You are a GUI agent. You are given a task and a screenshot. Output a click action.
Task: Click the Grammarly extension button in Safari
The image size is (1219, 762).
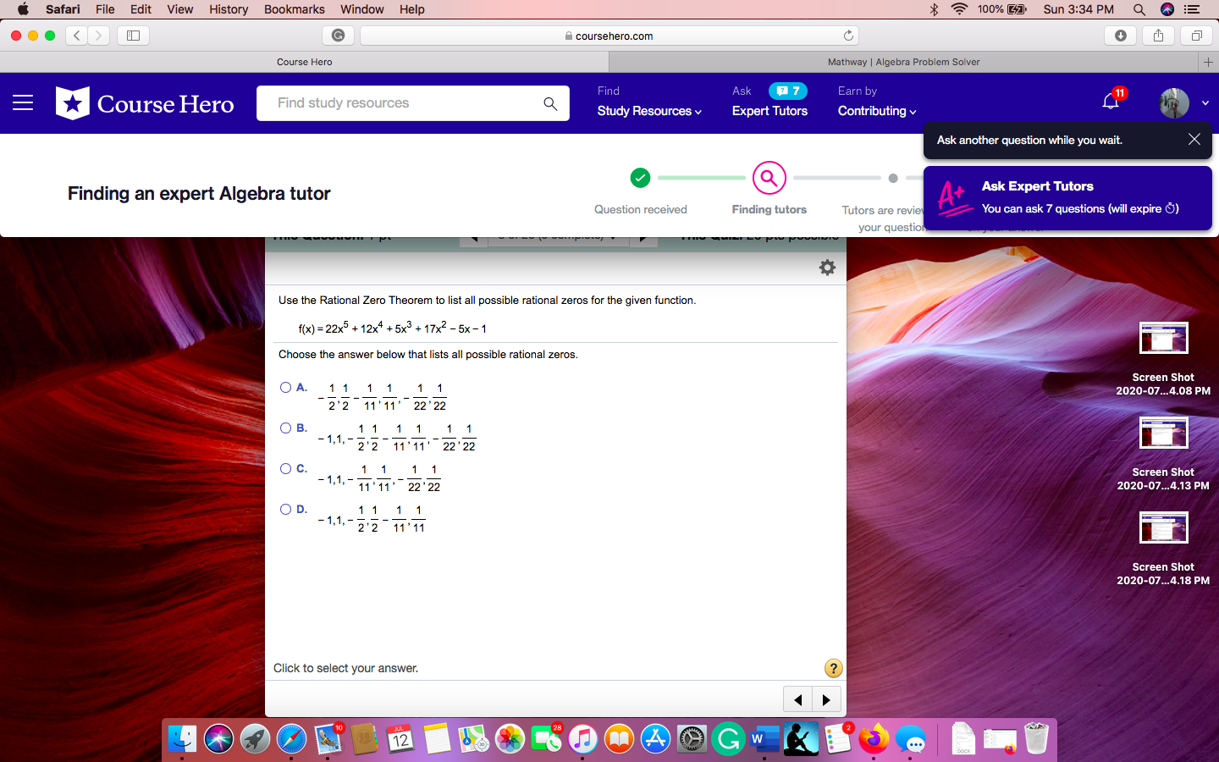coord(338,36)
